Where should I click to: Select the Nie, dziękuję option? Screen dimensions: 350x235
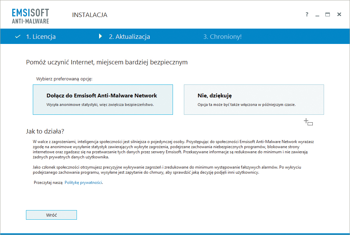(254, 99)
